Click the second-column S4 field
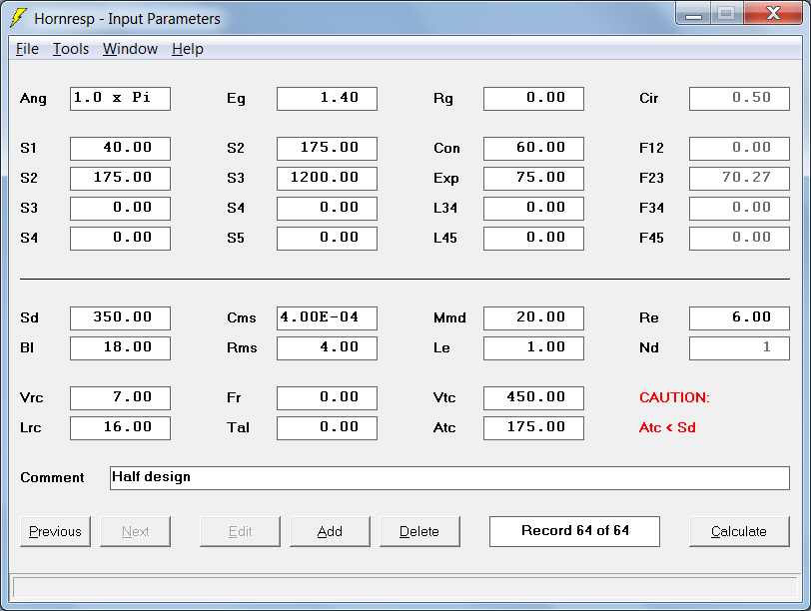Image resolution: width=811 pixels, height=611 pixels. click(x=327, y=209)
